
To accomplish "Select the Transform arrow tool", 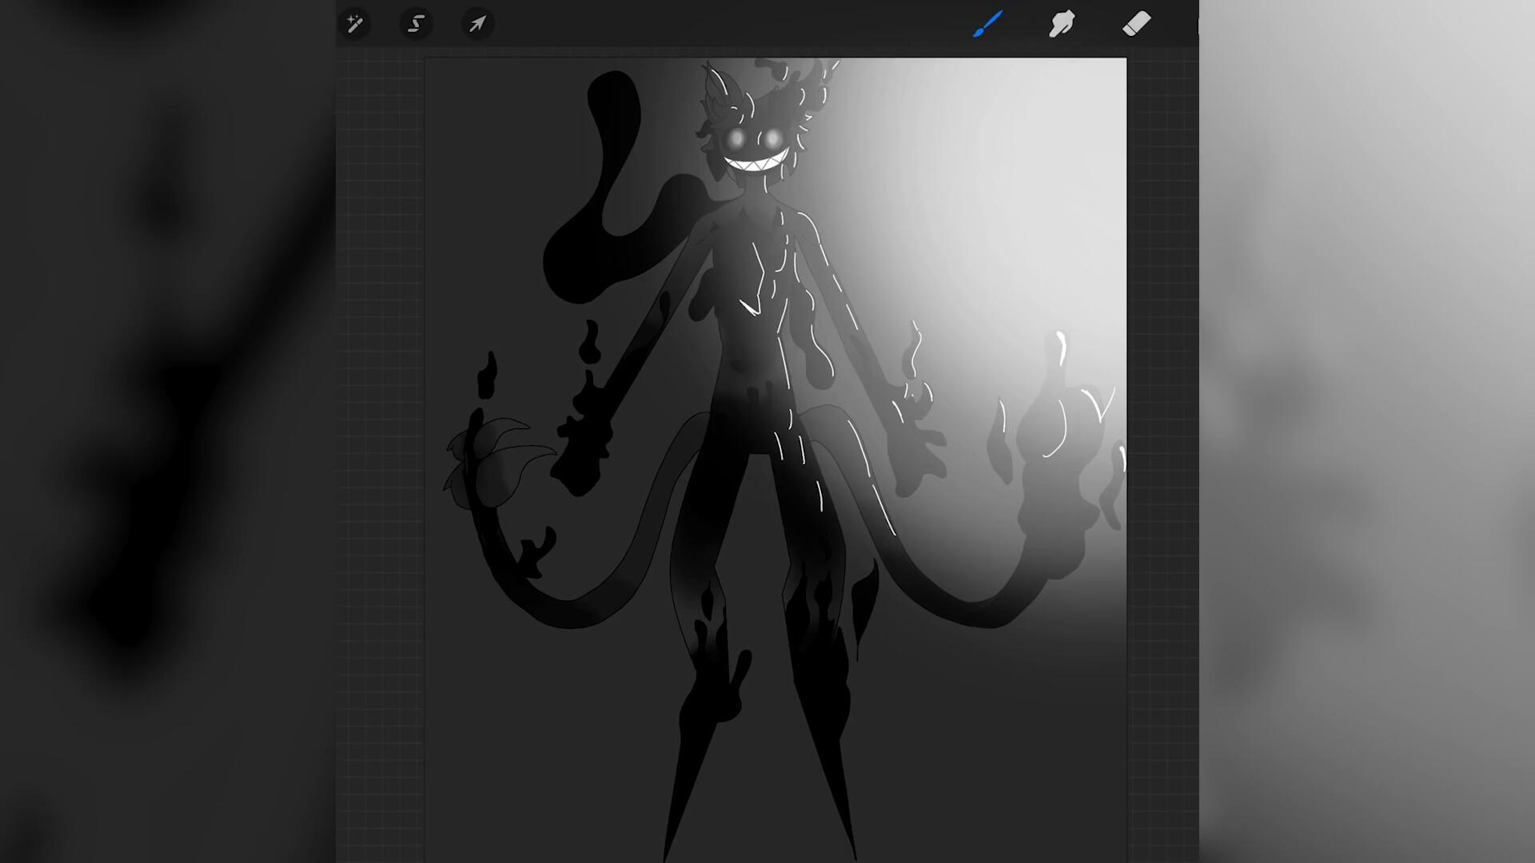I will pos(477,24).
